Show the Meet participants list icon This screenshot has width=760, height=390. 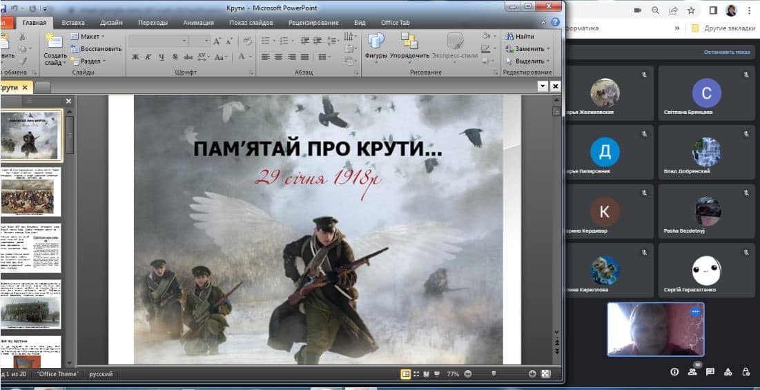(x=692, y=372)
